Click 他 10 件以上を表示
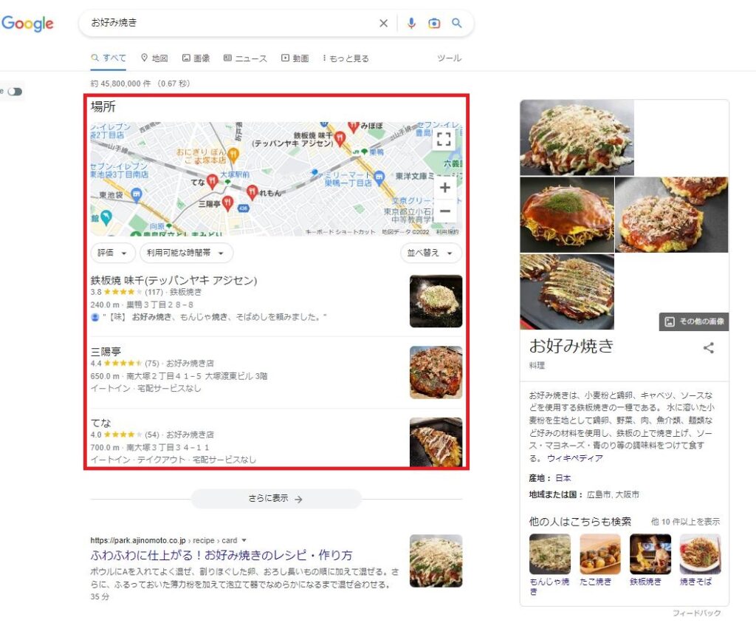The width and height of the screenshot is (756, 623). [x=685, y=522]
